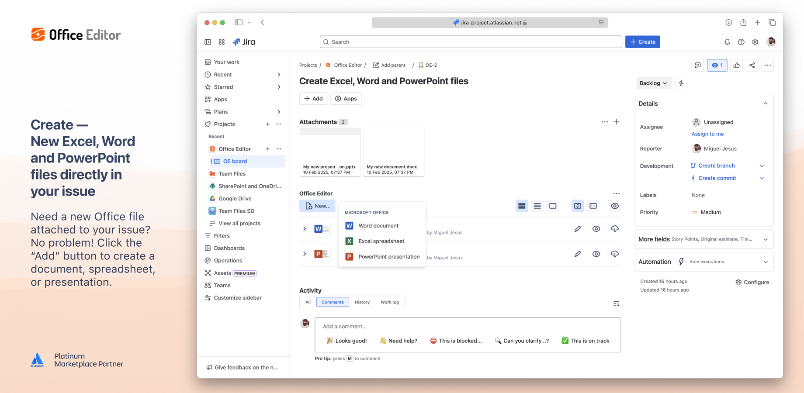Click the thumbs-up vote icon

click(x=737, y=65)
